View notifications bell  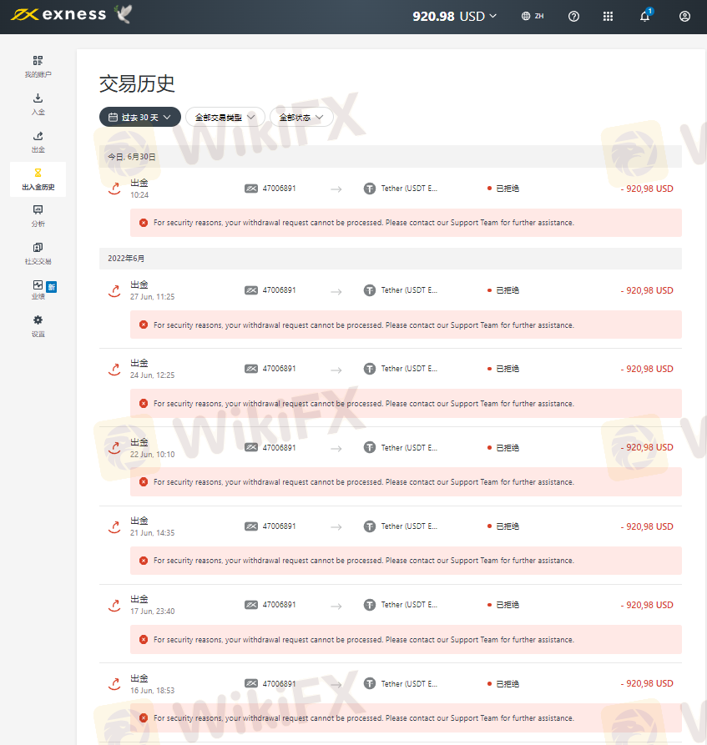[x=644, y=17]
